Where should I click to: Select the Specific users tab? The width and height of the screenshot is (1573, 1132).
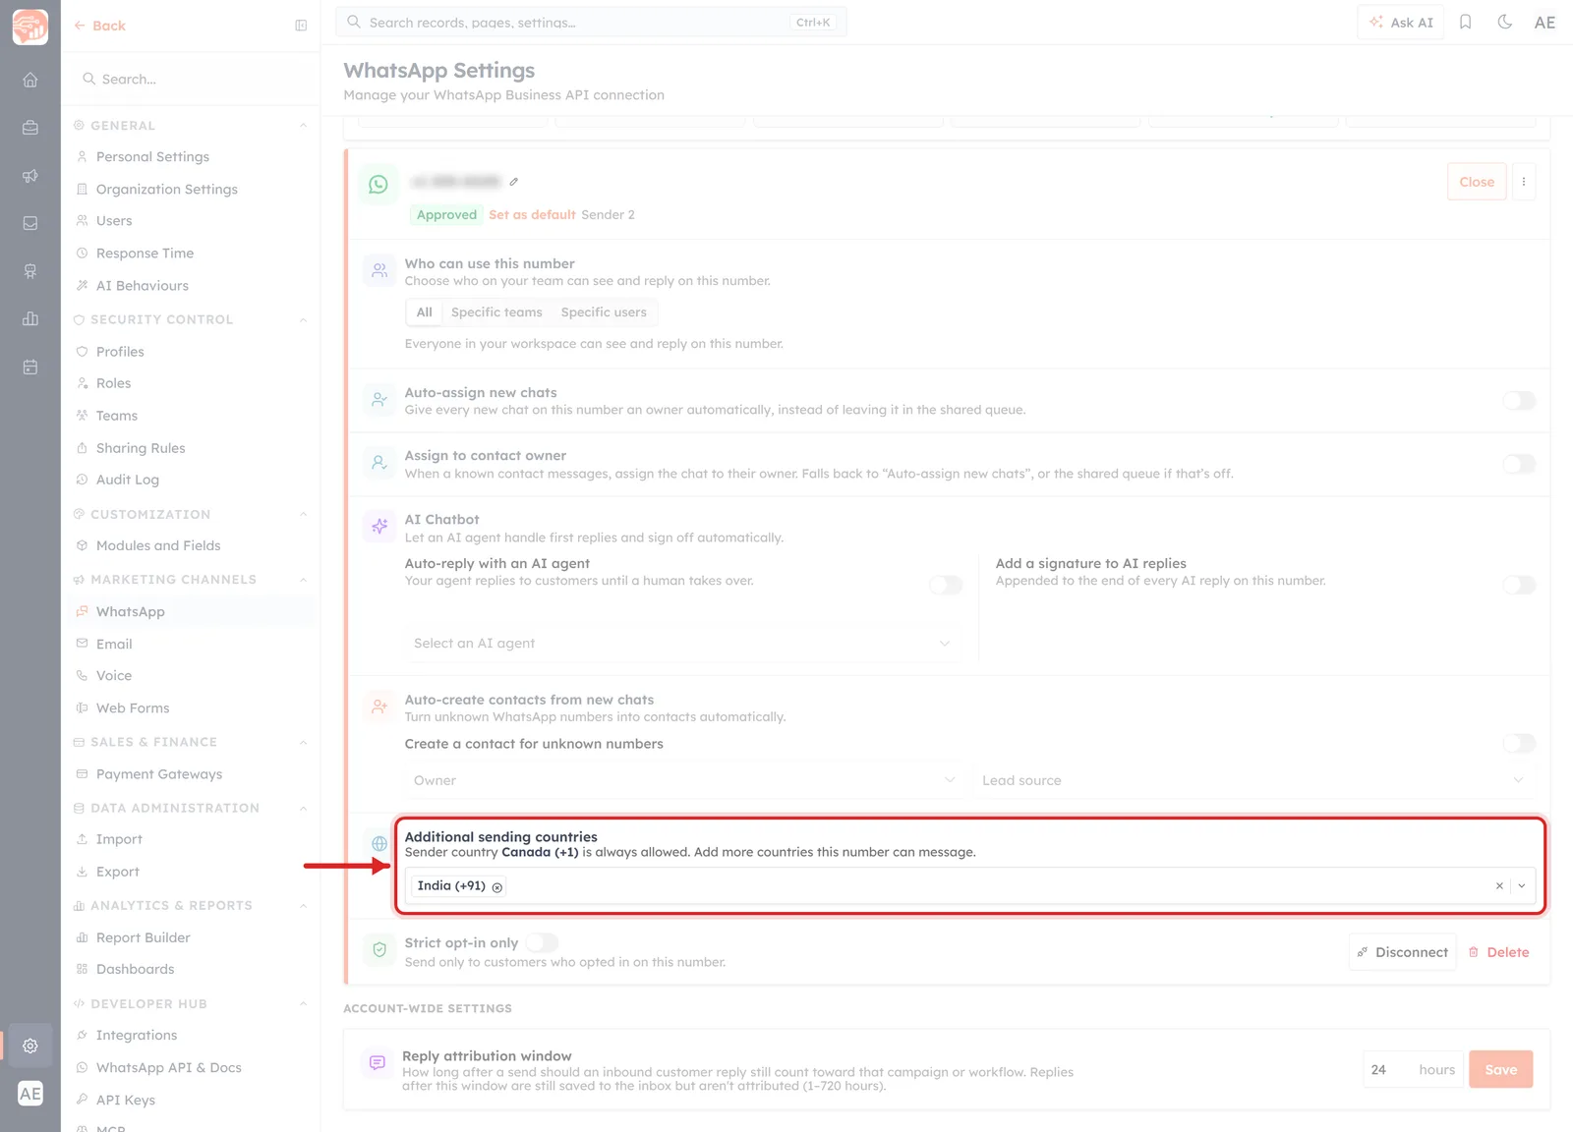(x=604, y=312)
